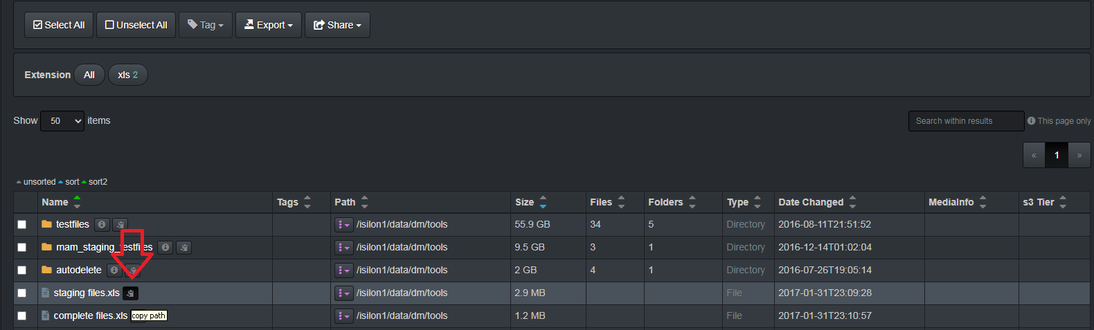
Task: Go to previous results page
Action: tap(1034, 155)
